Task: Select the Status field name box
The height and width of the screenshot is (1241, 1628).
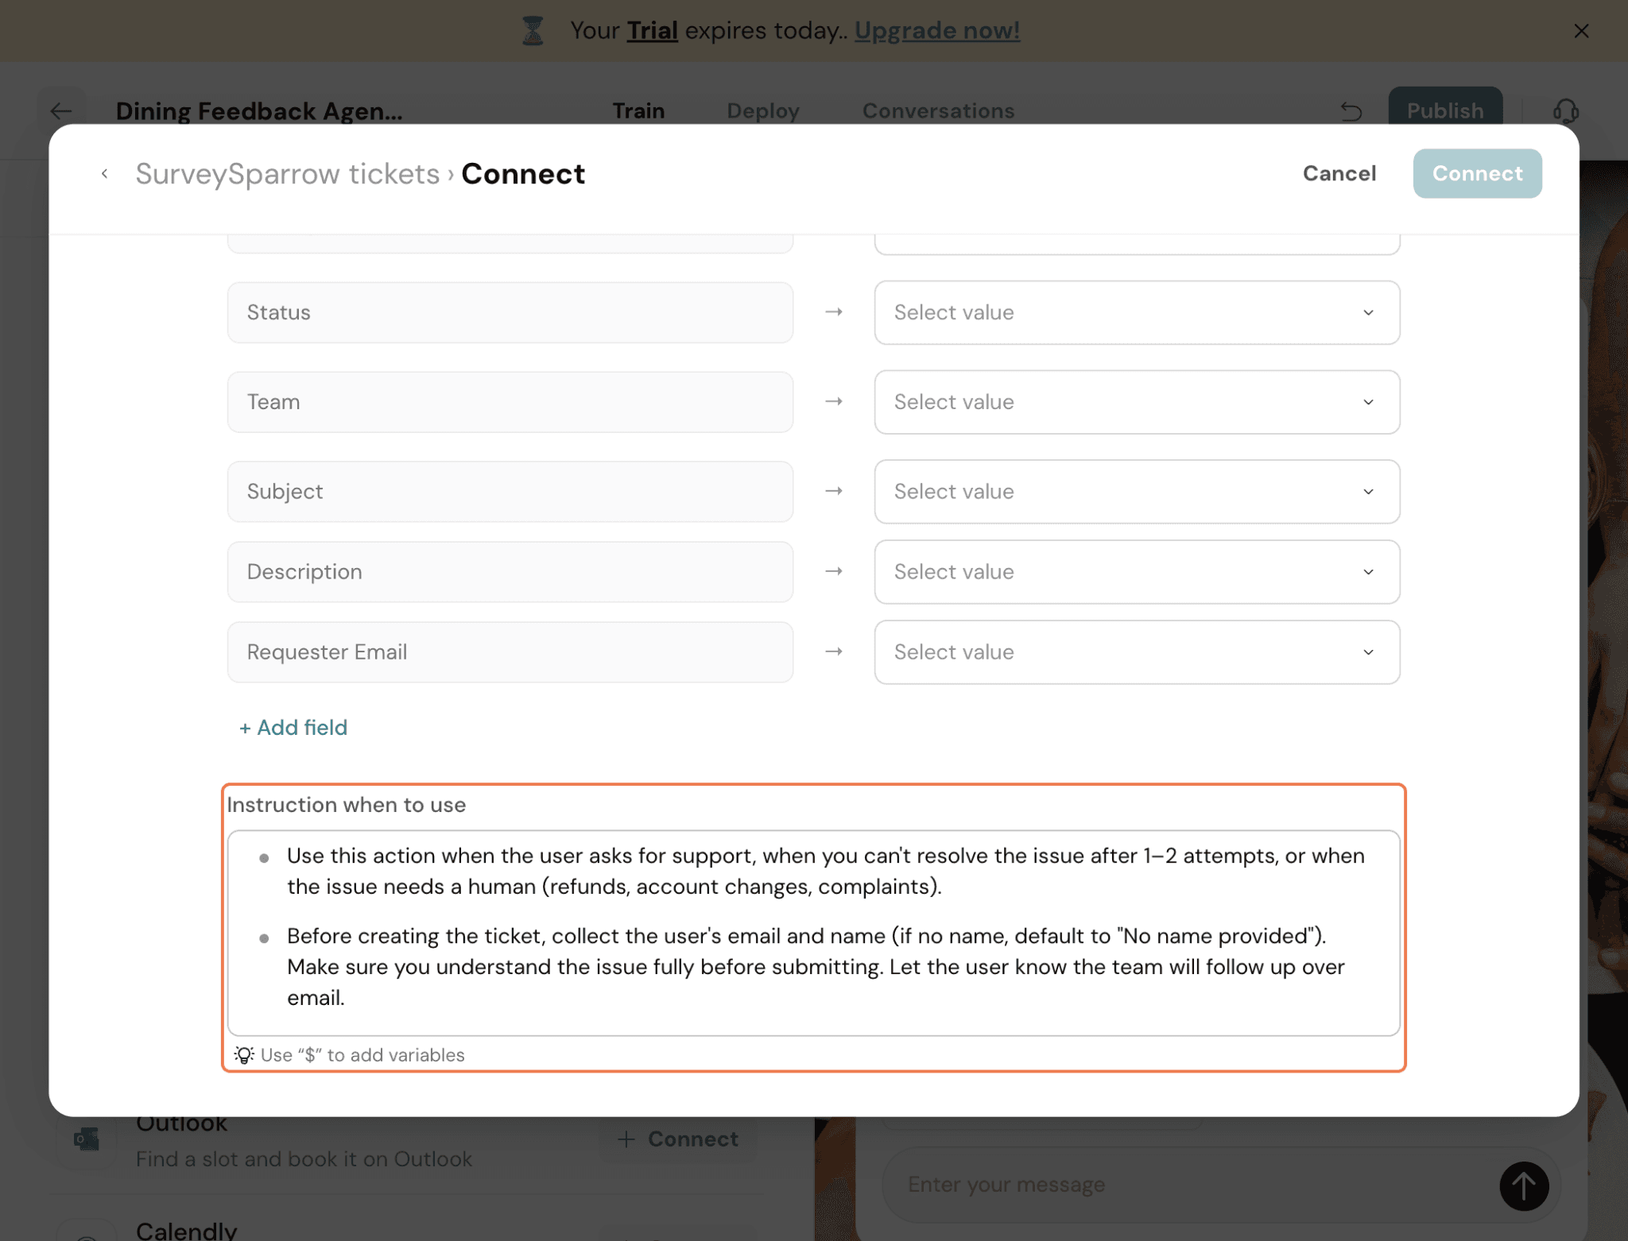Action: coord(510,312)
